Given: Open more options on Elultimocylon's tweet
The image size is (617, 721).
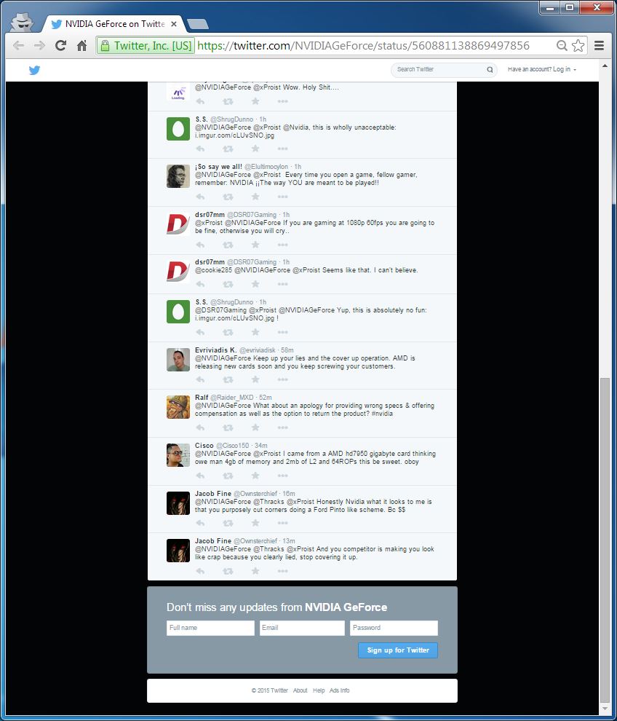Looking at the screenshot, I should point(282,197).
